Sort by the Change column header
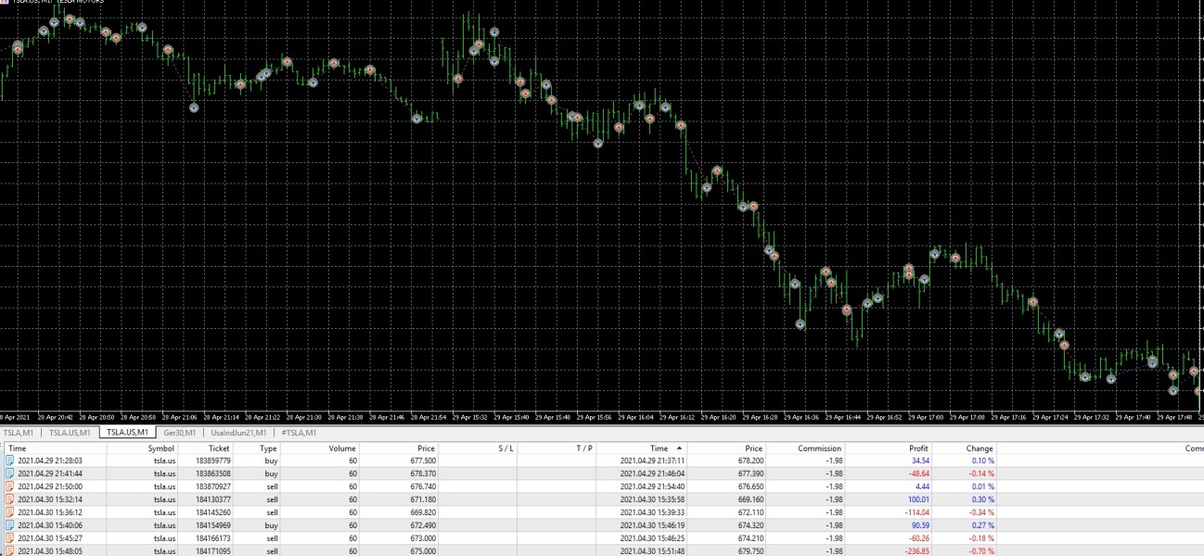 click(x=979, y=449)
